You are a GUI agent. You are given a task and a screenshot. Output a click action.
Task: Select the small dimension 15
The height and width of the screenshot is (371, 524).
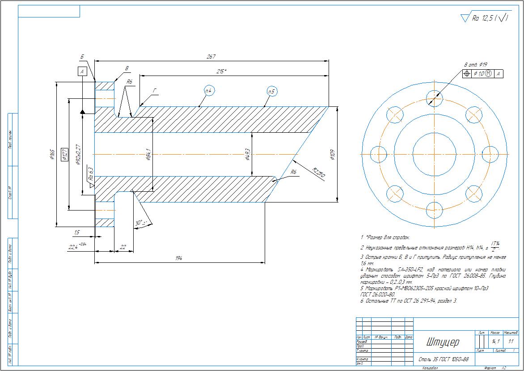(77, 232)
